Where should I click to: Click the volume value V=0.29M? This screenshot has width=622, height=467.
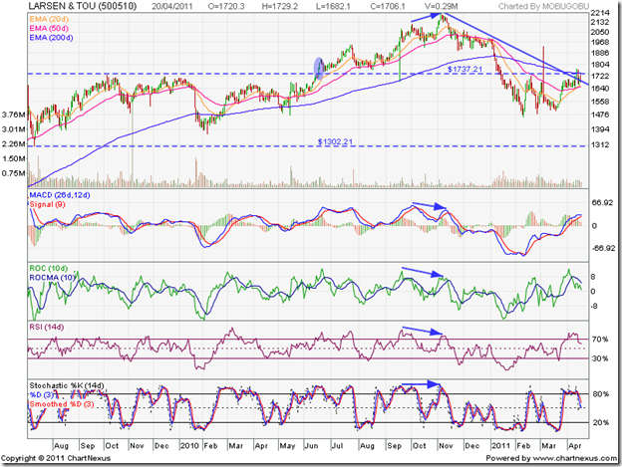441,6
